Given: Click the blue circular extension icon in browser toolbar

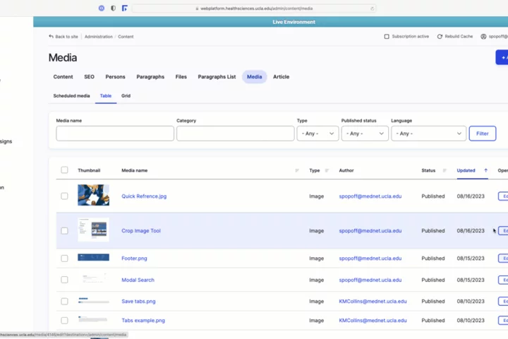Looking at the screenshot, I should click(102, 8).
